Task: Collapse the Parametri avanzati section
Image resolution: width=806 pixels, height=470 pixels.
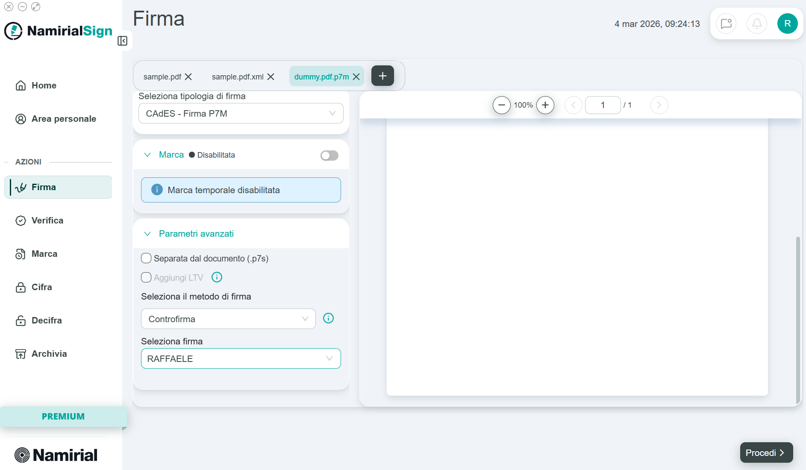Action: (147, 234)
